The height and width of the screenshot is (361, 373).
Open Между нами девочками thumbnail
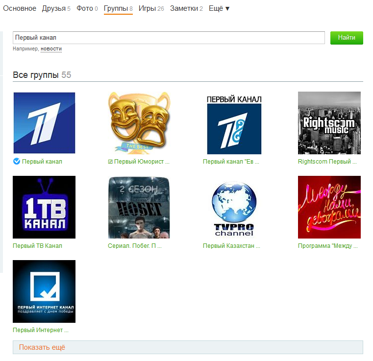click(329, 207)
